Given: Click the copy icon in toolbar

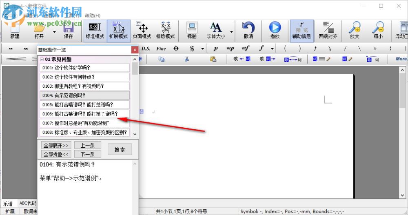Looking at the screenshot, I should click(161, 59).
